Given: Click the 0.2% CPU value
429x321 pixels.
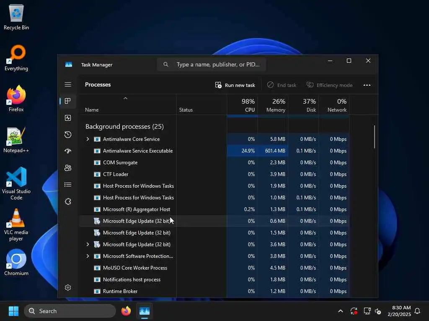Looking at the screenshot, I should coord(249,209).
